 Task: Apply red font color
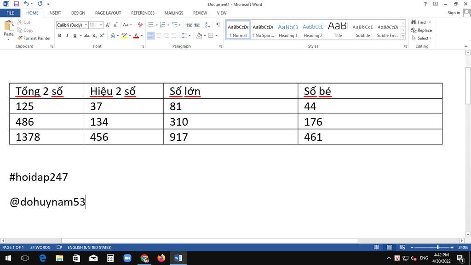pyautogui.click(x=136, y=35)
